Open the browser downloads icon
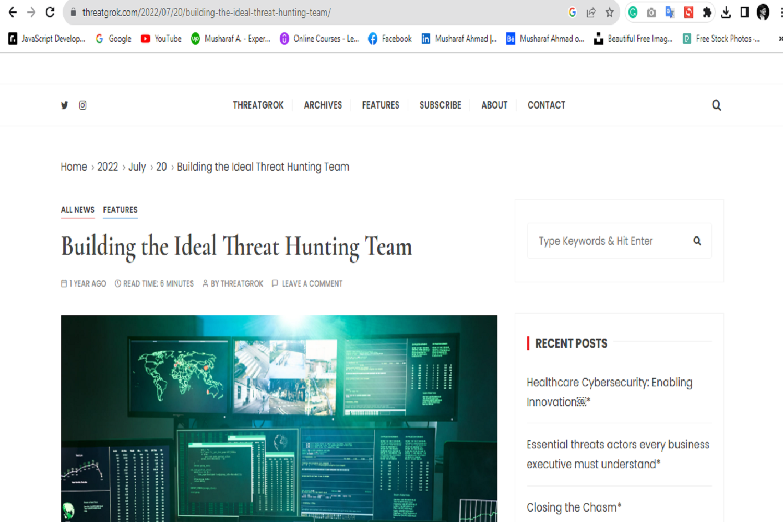The width and height of the screenshot is (783, 522). pos(726,13)
